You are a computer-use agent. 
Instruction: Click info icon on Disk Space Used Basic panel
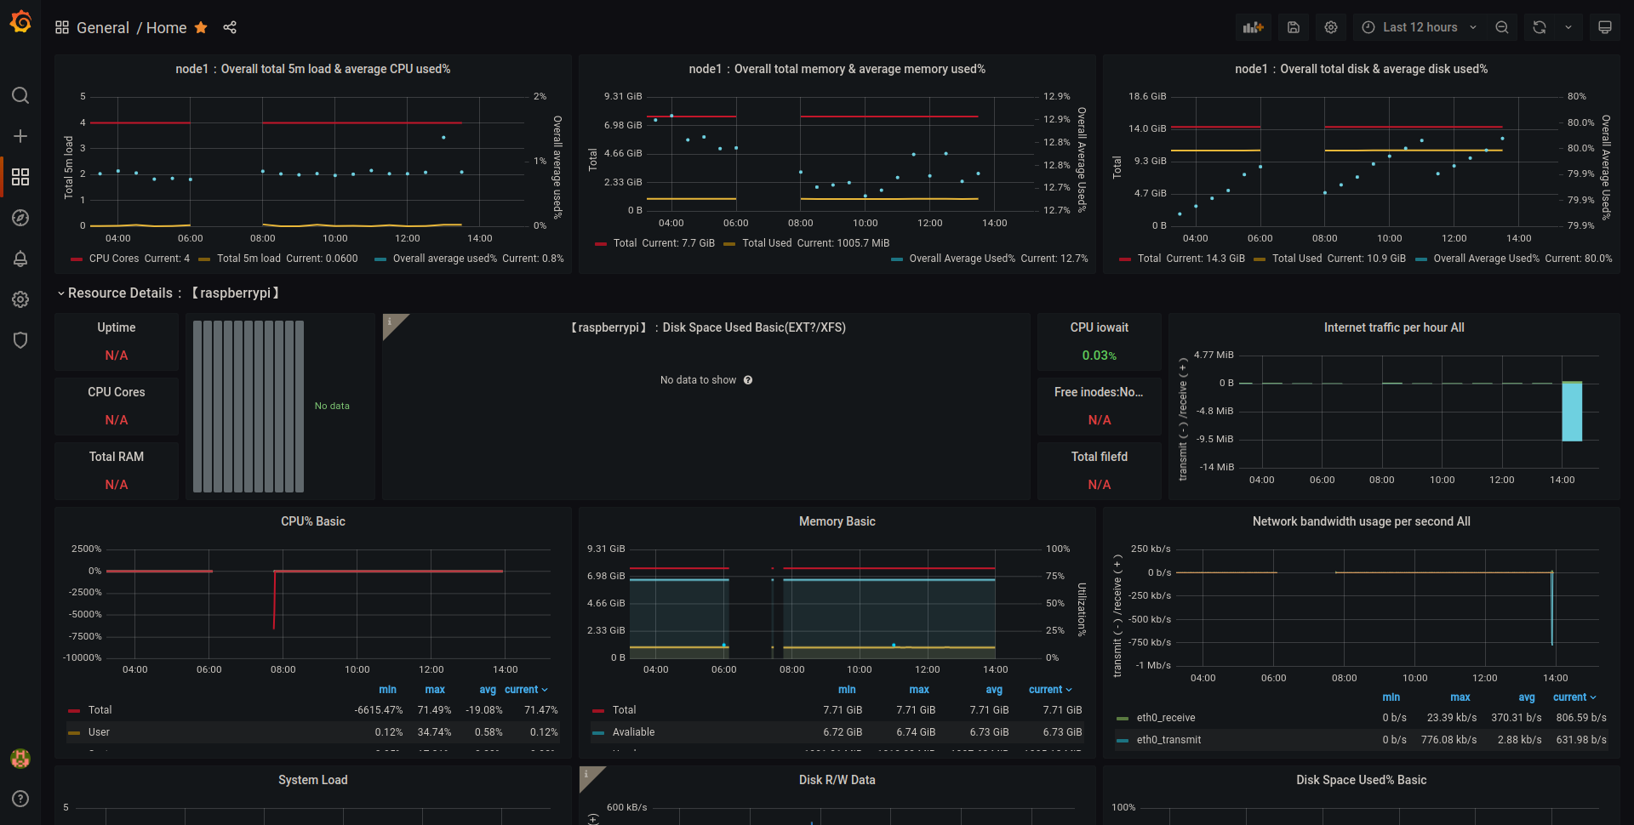(391, 321)
